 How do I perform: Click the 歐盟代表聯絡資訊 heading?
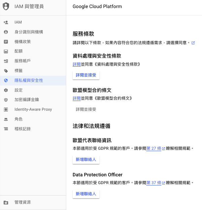92,140
